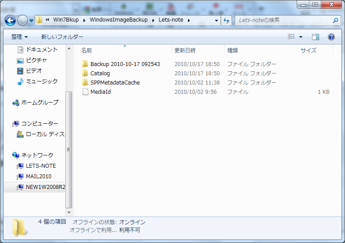Click the Forward navigation arrow button
345x243 pixels.
click(22, 20)
